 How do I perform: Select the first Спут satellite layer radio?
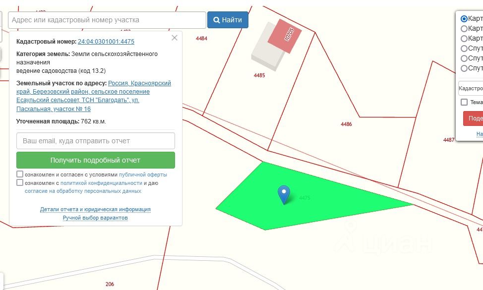[464, 49]
